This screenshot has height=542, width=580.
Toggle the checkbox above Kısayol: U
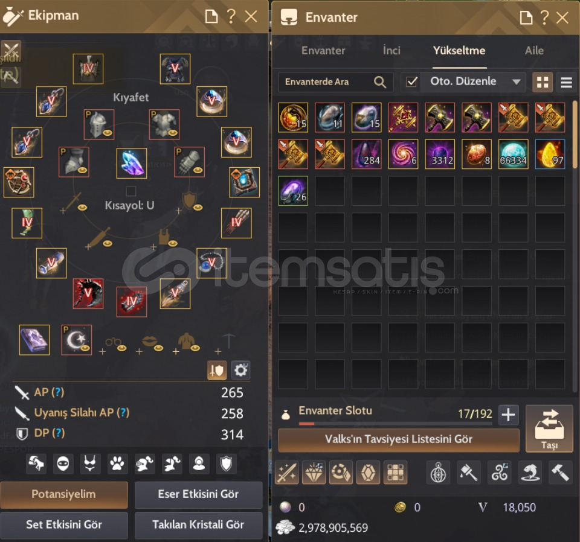click(x=131, y=191)
